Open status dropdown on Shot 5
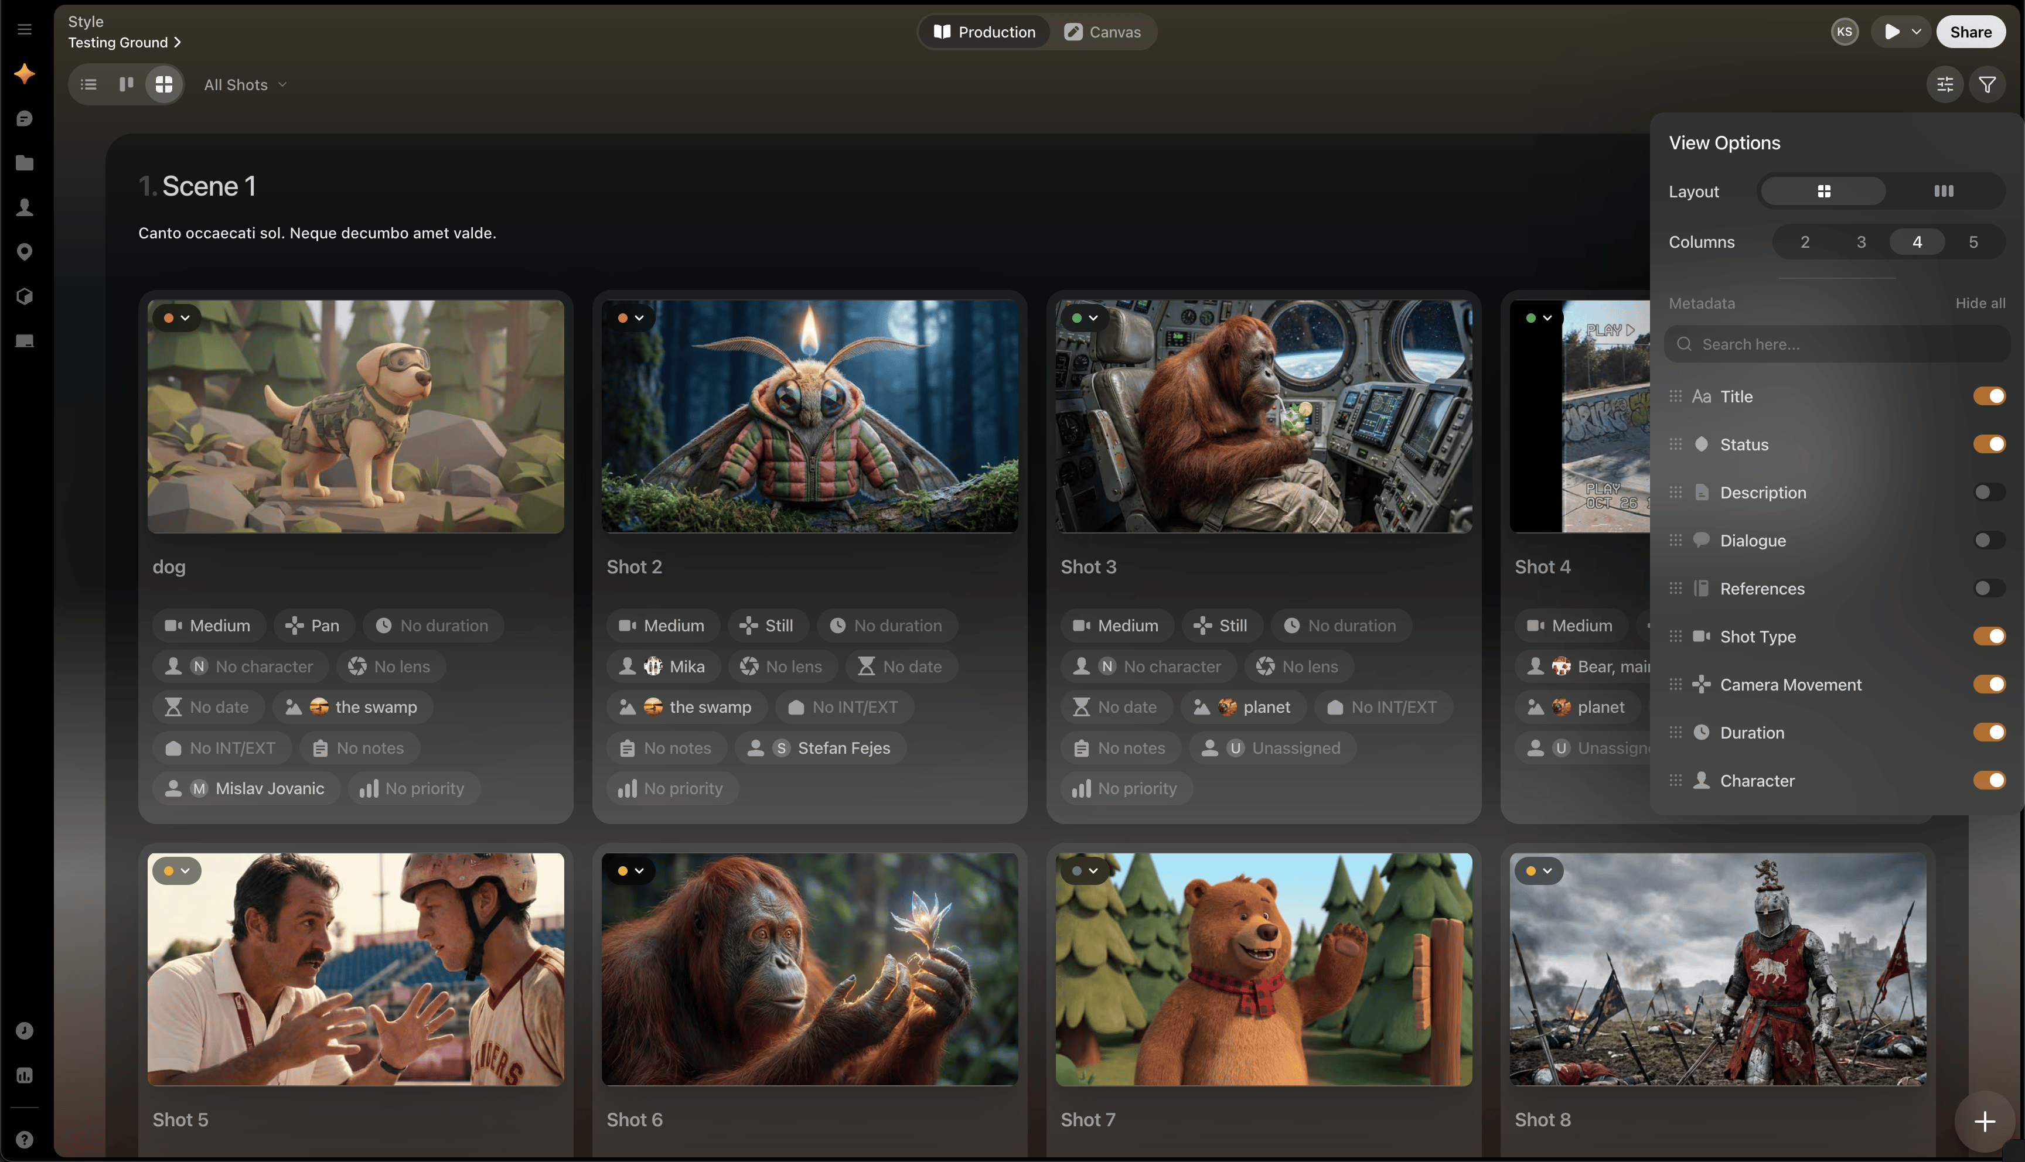2025x1162 pixels. click(x=176, y=871)
